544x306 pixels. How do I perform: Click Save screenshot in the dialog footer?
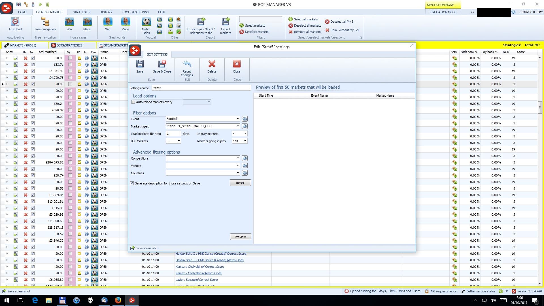coord(144,248)
